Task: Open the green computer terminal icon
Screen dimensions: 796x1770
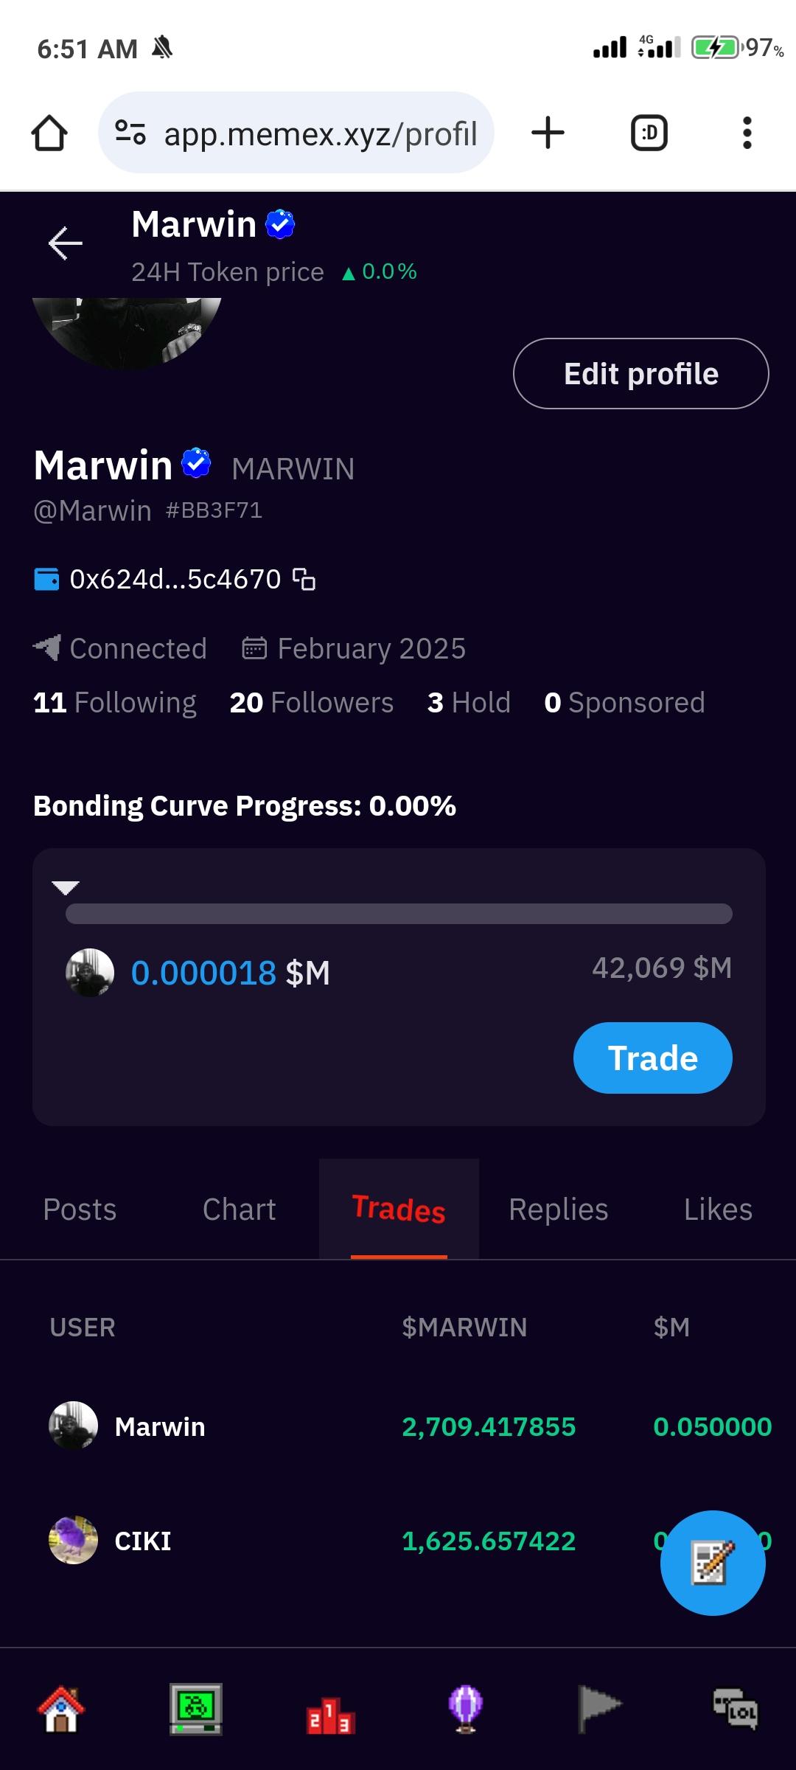Action: [196, 1709]
